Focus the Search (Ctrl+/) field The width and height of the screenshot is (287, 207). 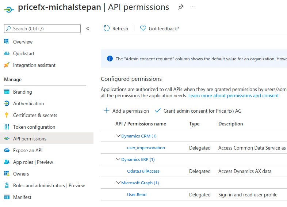(42, 29)
